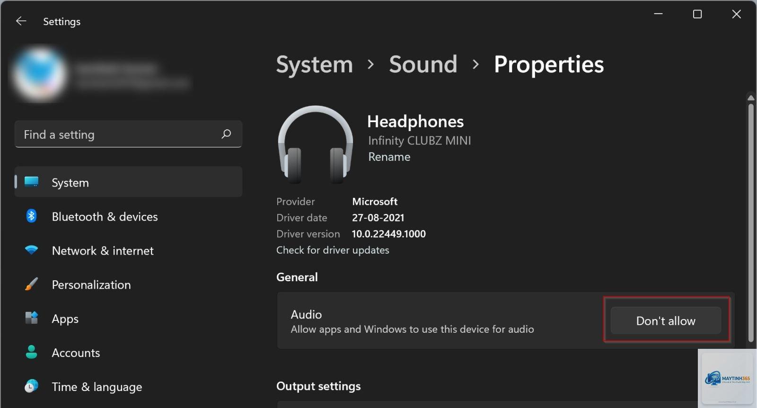Viewport: 757px width, 408px height.
Task: Click the search magnifier icon
Action: coord(226,134)
